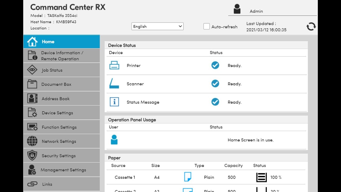Click the Function Settings icon
This screenshot has width=341, height=192.
[32, 127]
